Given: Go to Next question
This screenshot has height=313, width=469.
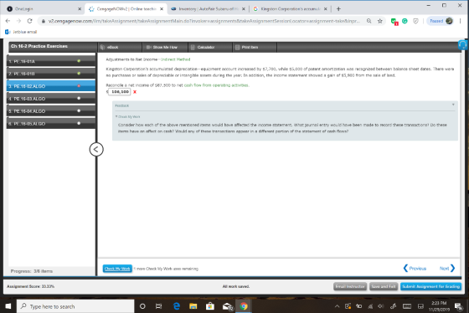Looking at the screenshot, I should pos(447,268).
